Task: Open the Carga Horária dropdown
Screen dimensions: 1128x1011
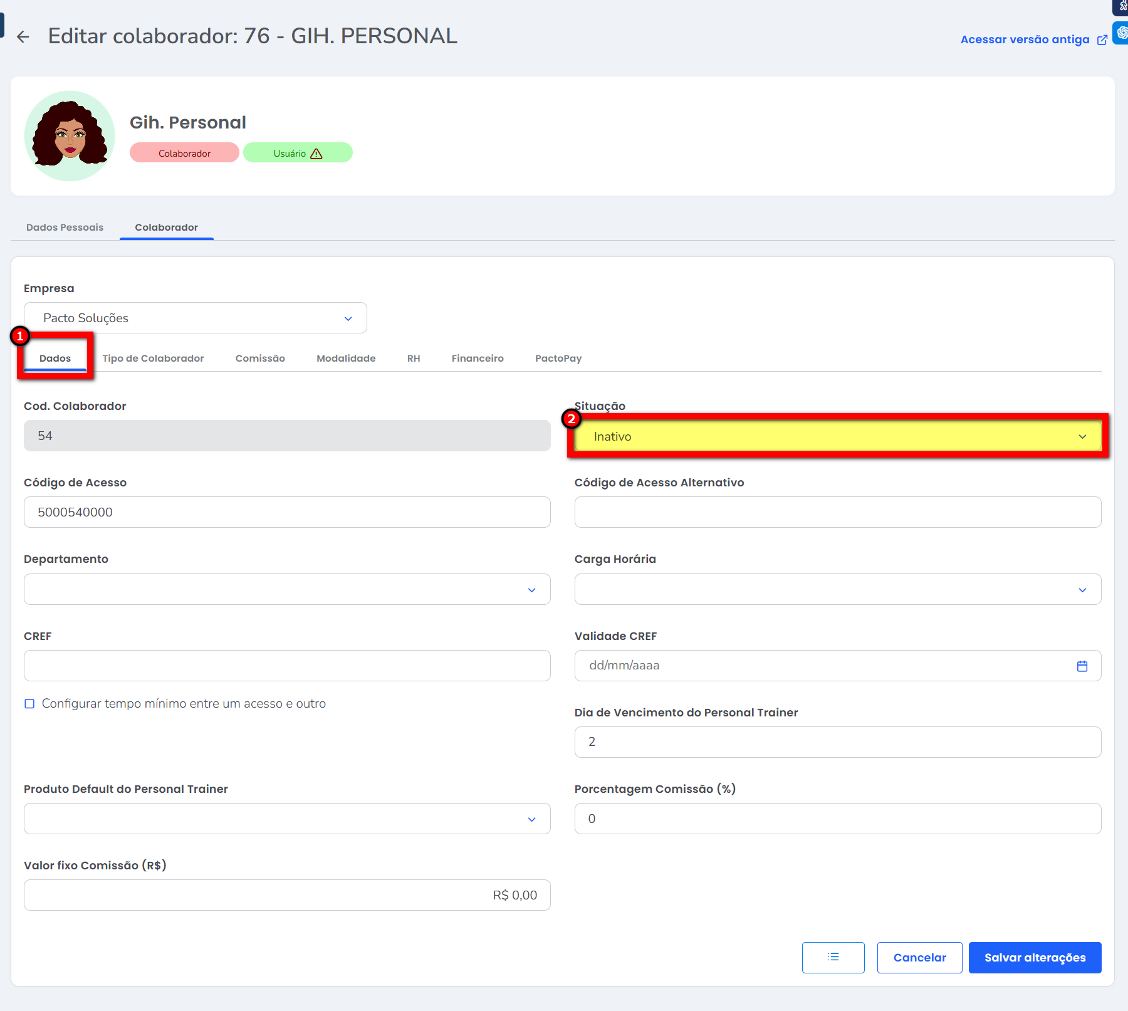Action: click(837, 590)
